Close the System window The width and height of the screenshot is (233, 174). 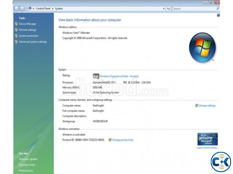click(x=217, y=3)
